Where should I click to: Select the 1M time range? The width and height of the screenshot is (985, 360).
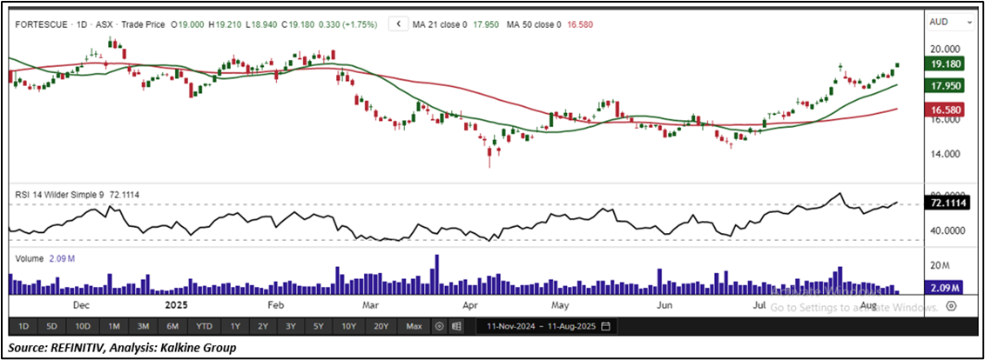tap(114, 326)
